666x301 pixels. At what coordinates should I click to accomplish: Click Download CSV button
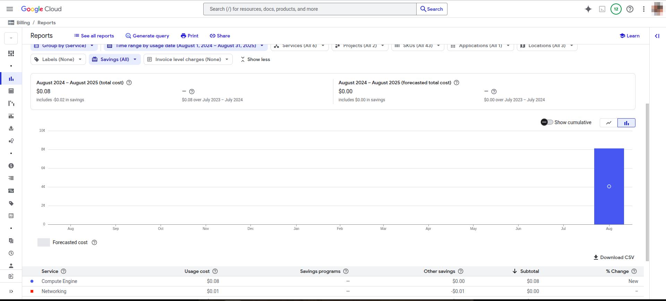pyautogui.click(x=614, y=257)
